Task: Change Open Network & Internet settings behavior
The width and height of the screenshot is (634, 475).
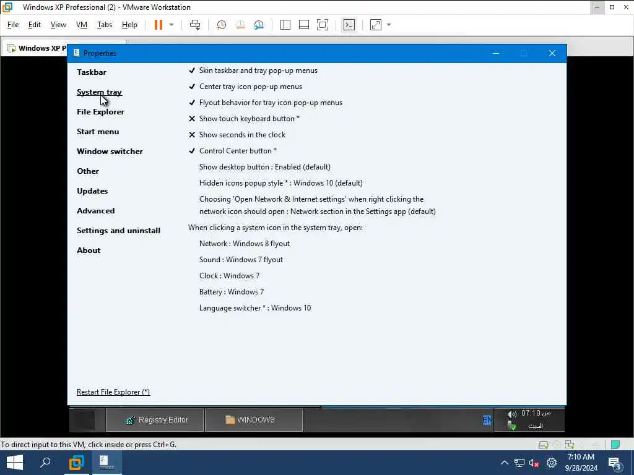Action: pyautogui.click(x=318, y=205)
